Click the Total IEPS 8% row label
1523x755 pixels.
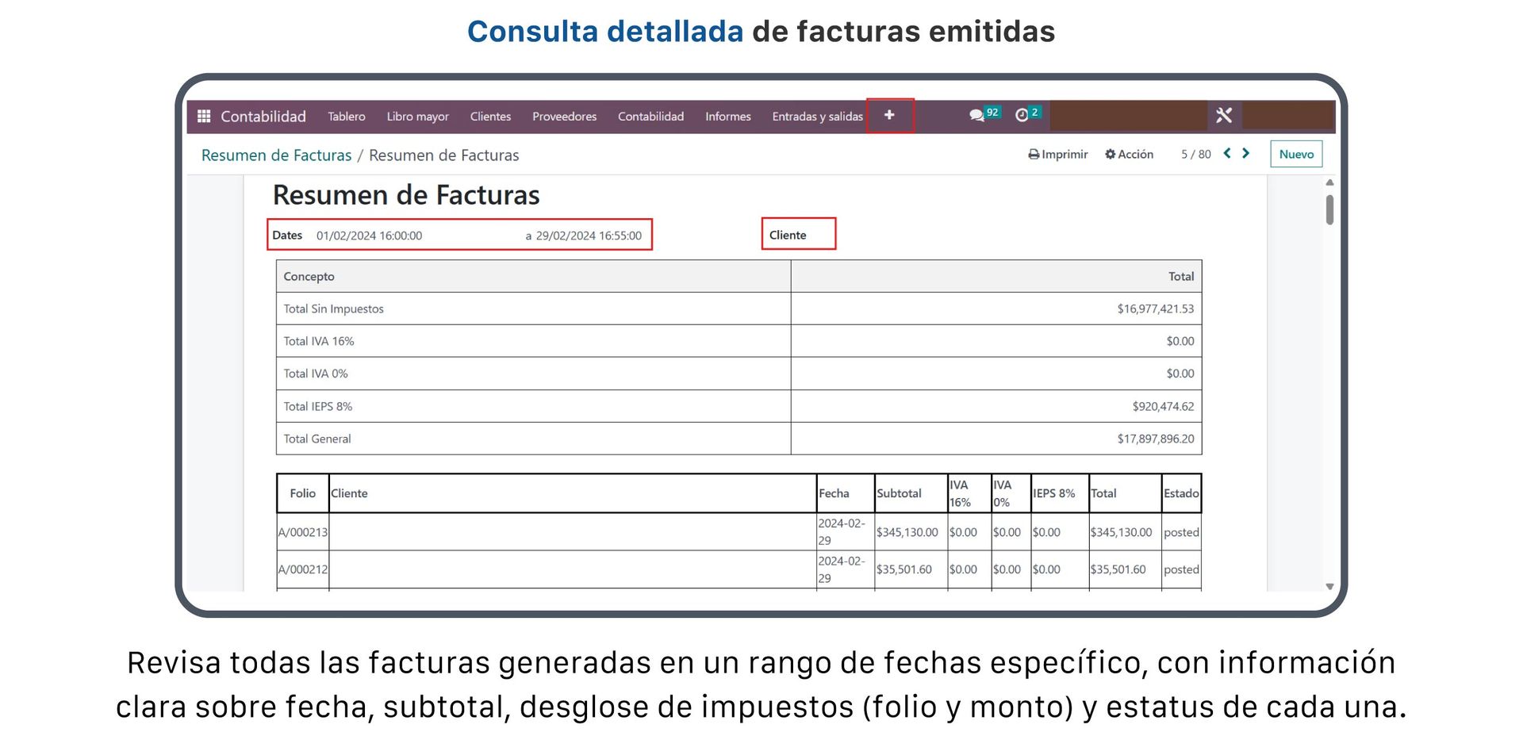click(318, 406)
